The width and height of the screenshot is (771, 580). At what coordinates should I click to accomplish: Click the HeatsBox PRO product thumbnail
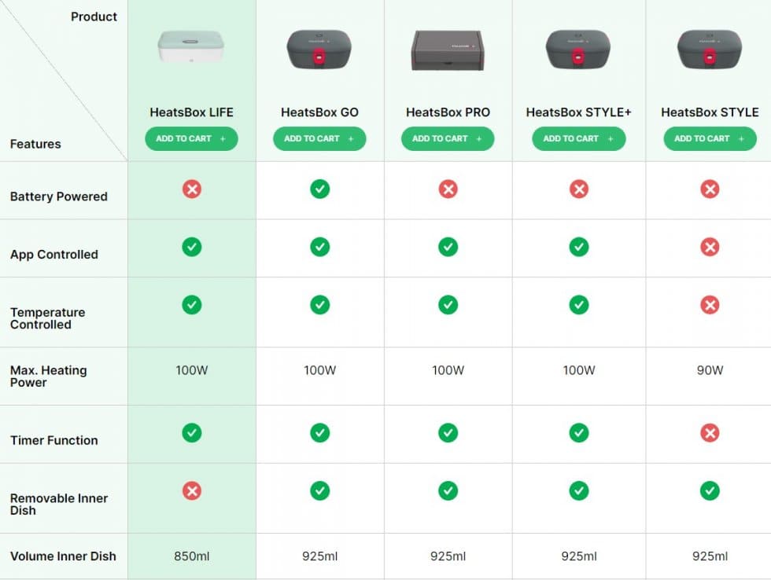(x=448, y=50)
